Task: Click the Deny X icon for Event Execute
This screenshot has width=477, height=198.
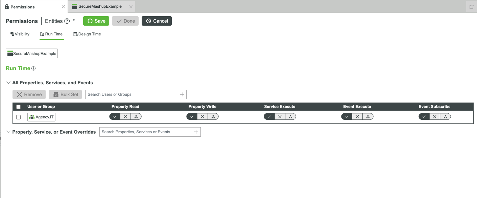Action: point(357,116)
